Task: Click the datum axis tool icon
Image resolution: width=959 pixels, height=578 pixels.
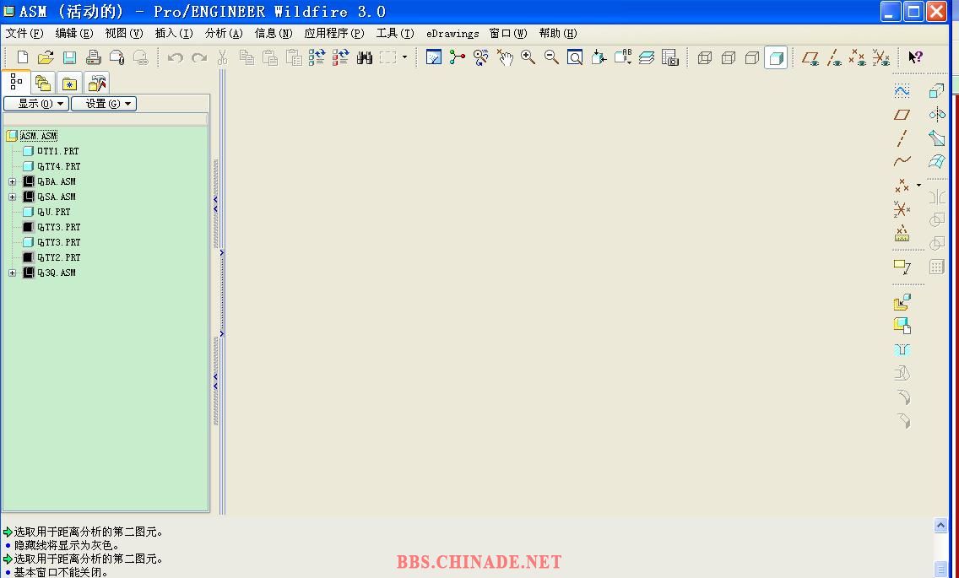Action: pyautogui.click(x=902, y=138)
